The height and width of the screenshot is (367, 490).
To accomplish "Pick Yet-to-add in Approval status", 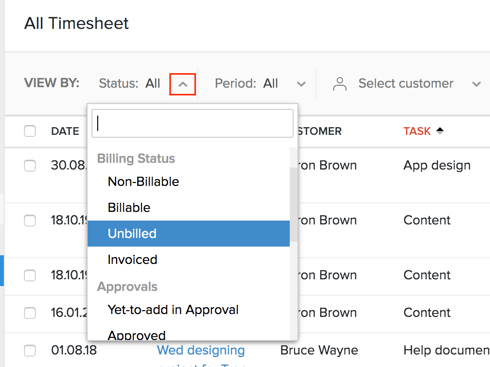I will coord(173,310).
